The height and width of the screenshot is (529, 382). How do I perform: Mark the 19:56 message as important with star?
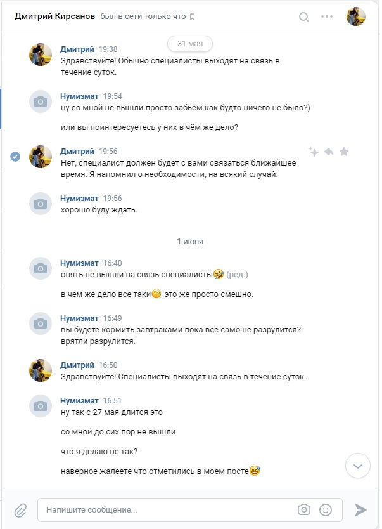(344, 152)
